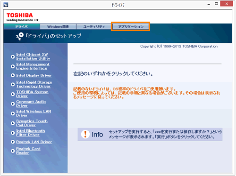The image size is (236, 176).
Task: Click the arrow icon beside Intel Management Engine Interface
Action: 13,66
